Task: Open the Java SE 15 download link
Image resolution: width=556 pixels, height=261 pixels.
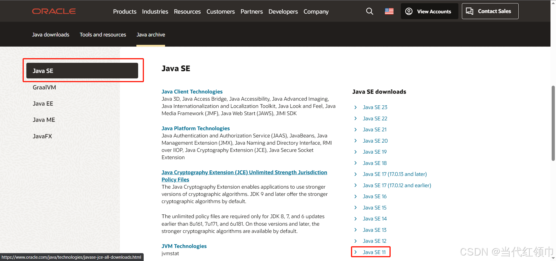Action: point(375,208)
